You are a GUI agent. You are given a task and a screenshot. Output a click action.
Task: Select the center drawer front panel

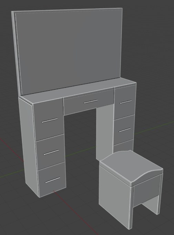(x=89, y=102)
